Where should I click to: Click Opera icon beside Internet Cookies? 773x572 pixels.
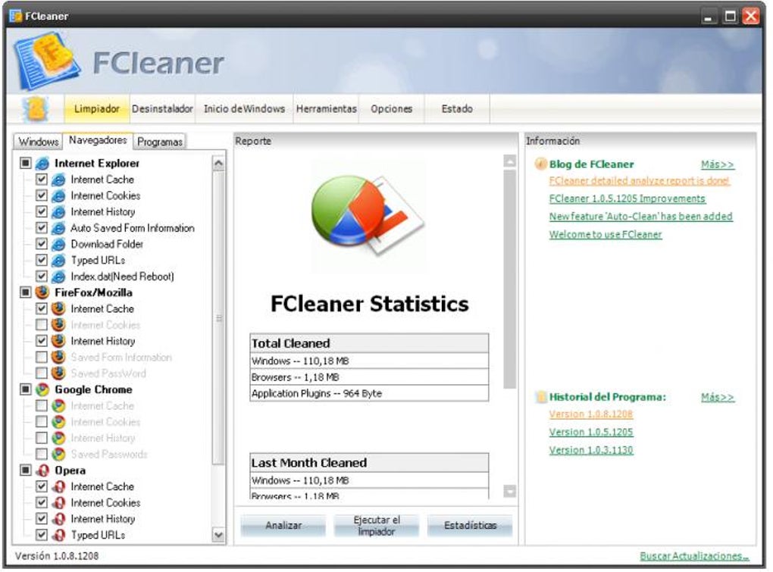coord(58,502)
